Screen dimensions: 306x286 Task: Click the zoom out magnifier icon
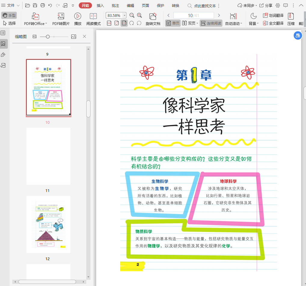point(132,15)
